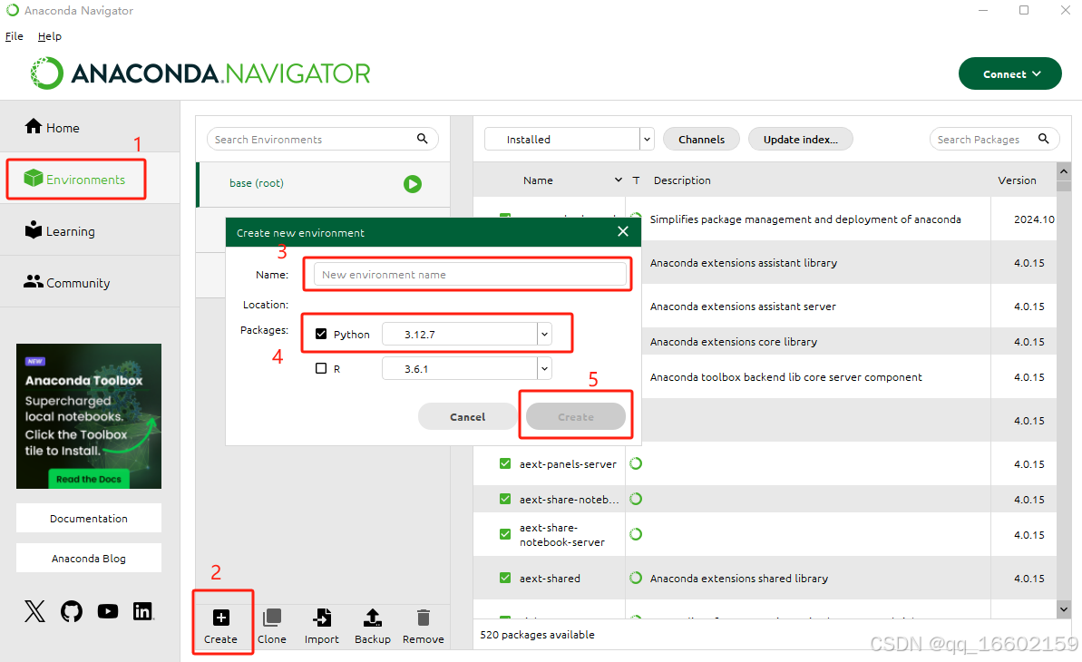
Task: Open the Anaconda Blog link button
Action: tap(89, 559)
